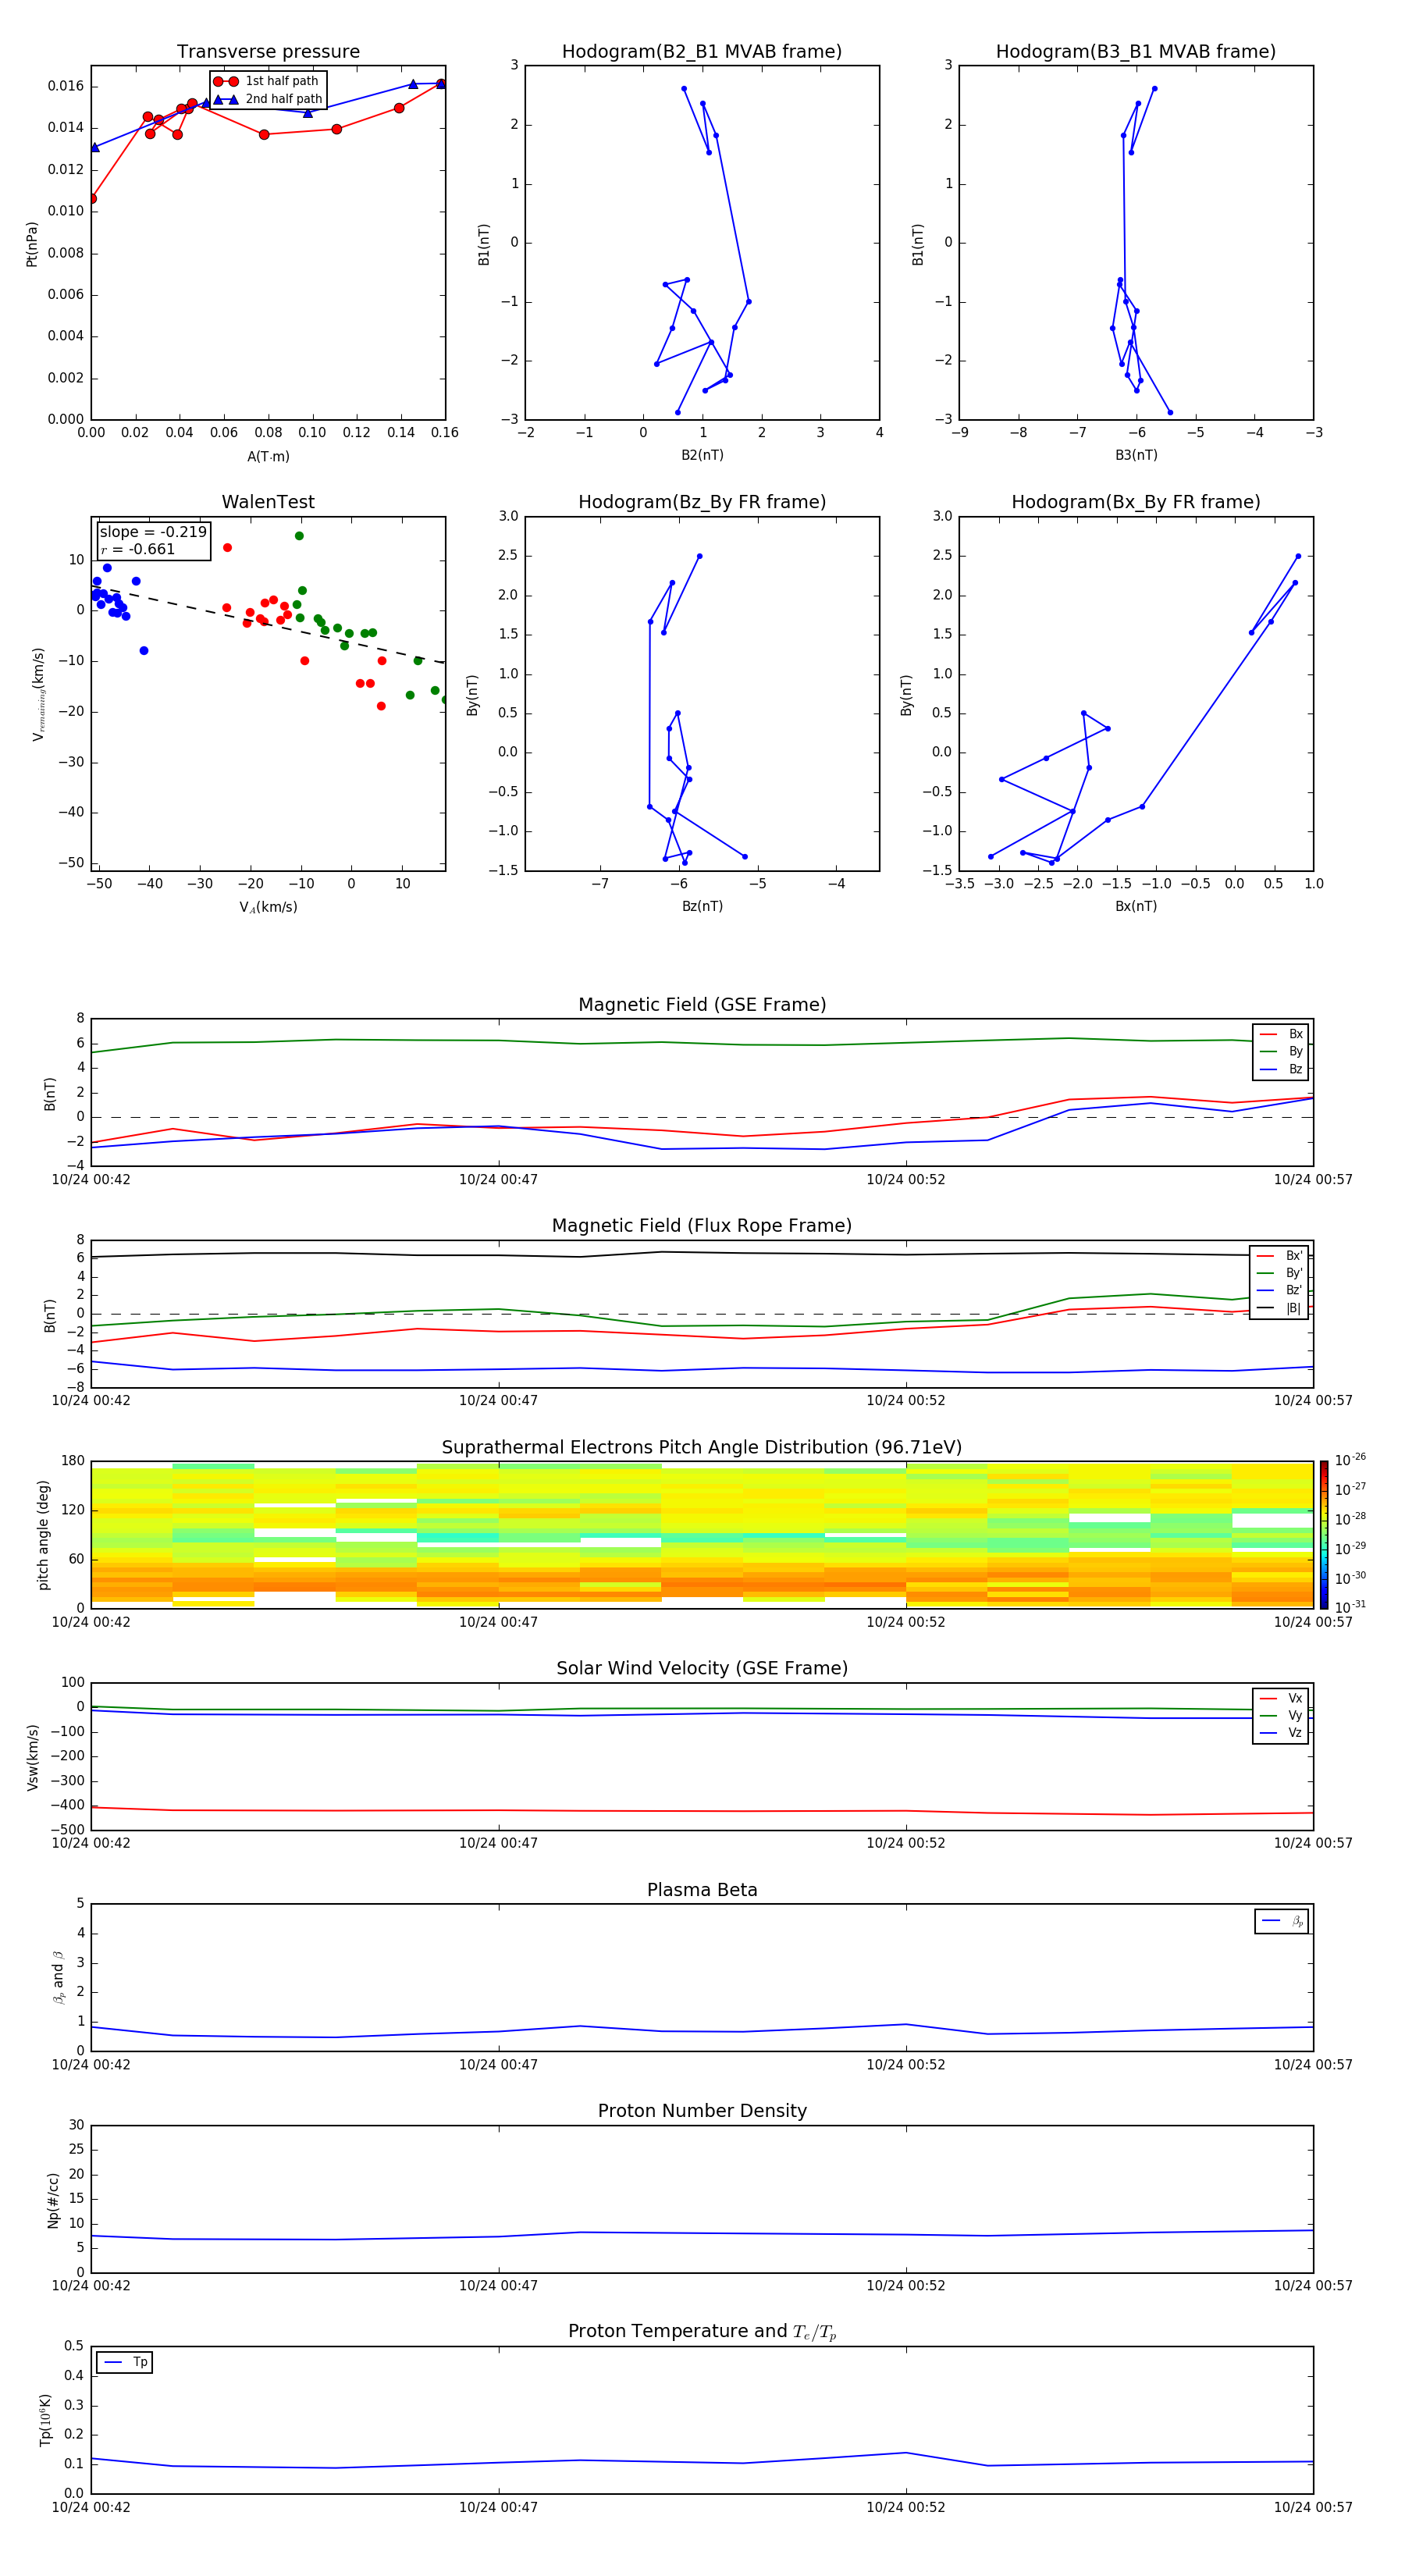Click the 'pitch angle (deg)' axis label
Image resolution: width=1405 pixels, height=2576 pixels.
coord(43,1534)
